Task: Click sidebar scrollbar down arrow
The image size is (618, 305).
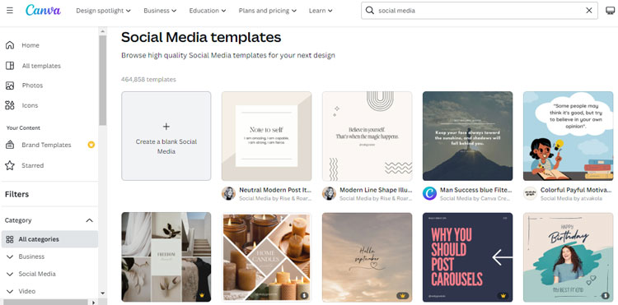Action: tap(103, 293)
